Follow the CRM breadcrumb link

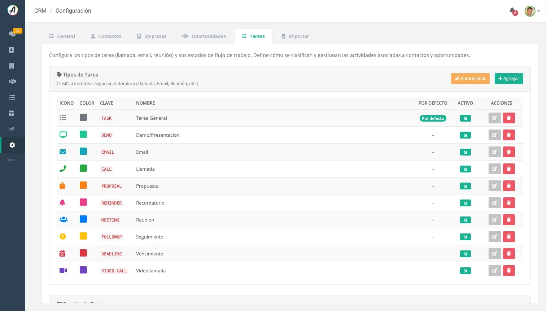(x=40, y=11)
